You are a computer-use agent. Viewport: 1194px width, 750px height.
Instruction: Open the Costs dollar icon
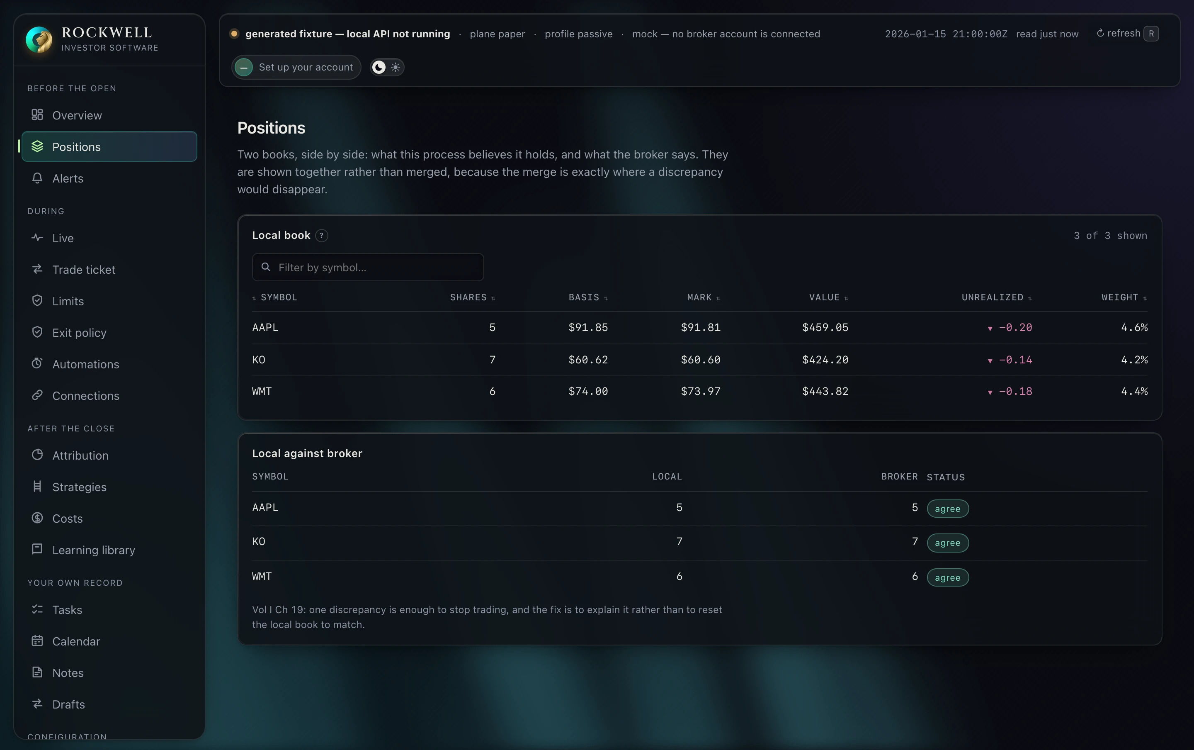pyautogui.click(x=37, y=518)
